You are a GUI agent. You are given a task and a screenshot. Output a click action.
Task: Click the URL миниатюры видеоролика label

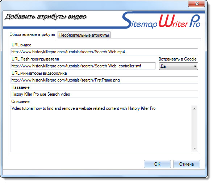point(39,73)
